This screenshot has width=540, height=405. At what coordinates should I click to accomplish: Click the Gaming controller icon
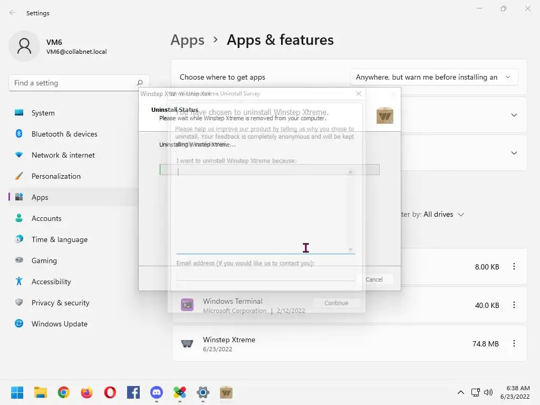[19, 259]
